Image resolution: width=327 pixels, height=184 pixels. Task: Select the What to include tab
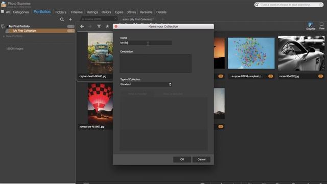coord(137,94)
